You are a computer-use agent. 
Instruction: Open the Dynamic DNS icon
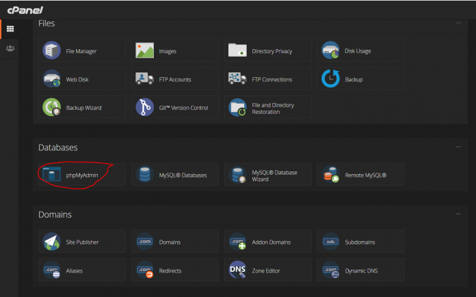click(x=330, y=270)
